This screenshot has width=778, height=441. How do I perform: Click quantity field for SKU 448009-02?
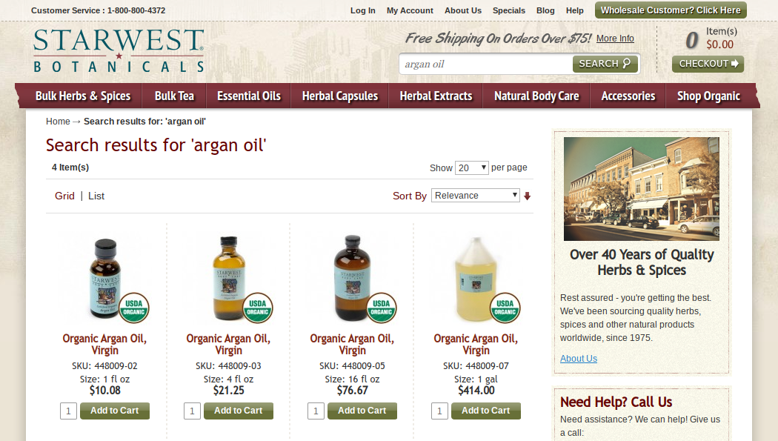coord(68,411)
